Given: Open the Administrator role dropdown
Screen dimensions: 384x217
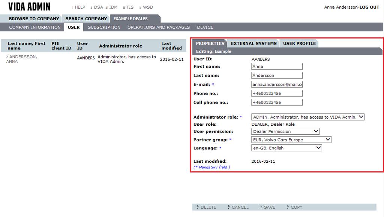Looking at the screenshot, I should (x=308, y=117).
